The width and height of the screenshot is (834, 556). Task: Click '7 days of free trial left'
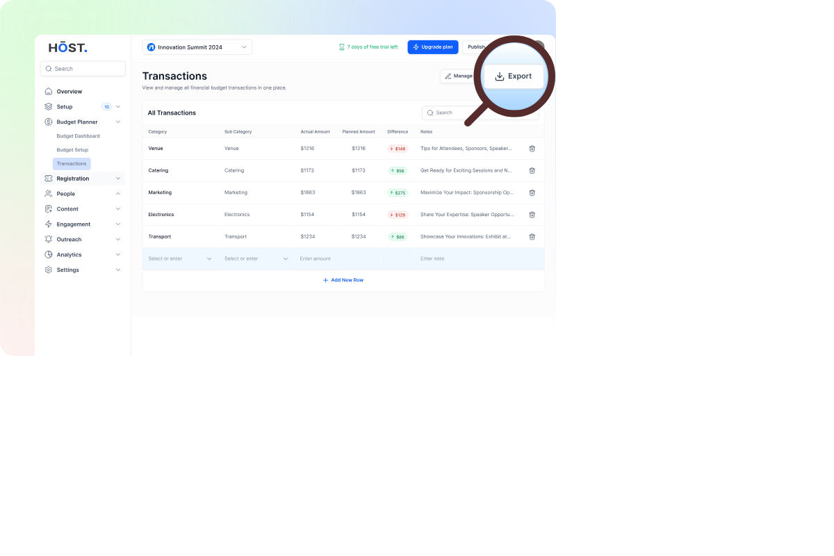(373, 47)
